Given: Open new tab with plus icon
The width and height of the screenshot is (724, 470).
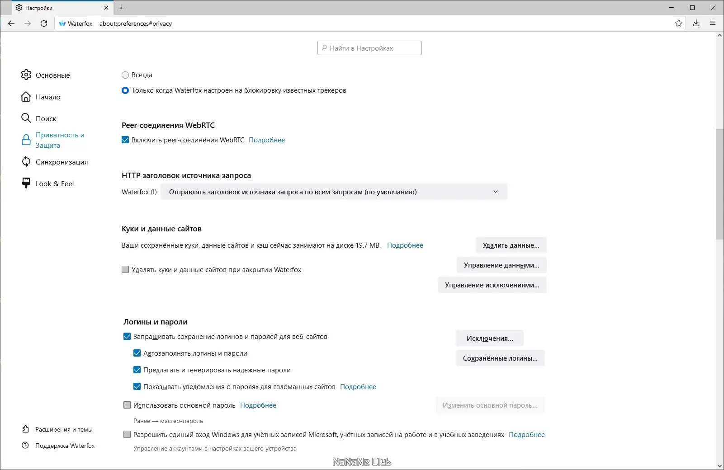Looking at the screenshot, I should click(x=121, y=8).
